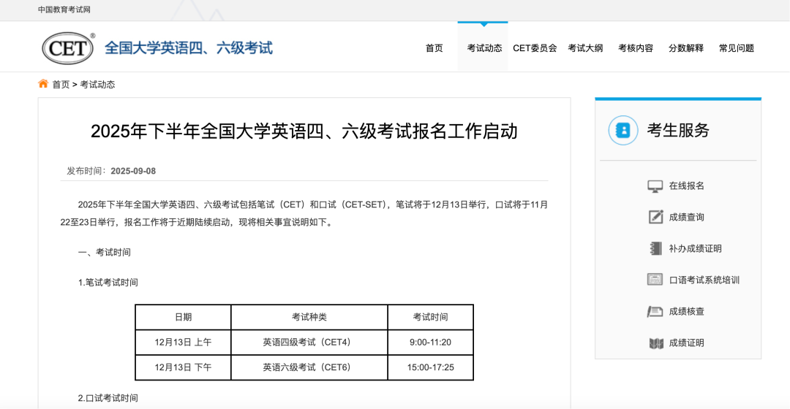The height and width of the screenshot is (409, 790).
Task: Open the 考试大纲 menu item
Action: [x=585, y=48]
